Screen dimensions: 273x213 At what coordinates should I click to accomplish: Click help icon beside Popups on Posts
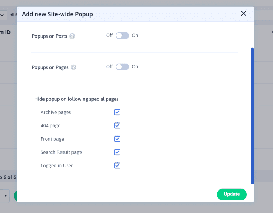point(72,36)
